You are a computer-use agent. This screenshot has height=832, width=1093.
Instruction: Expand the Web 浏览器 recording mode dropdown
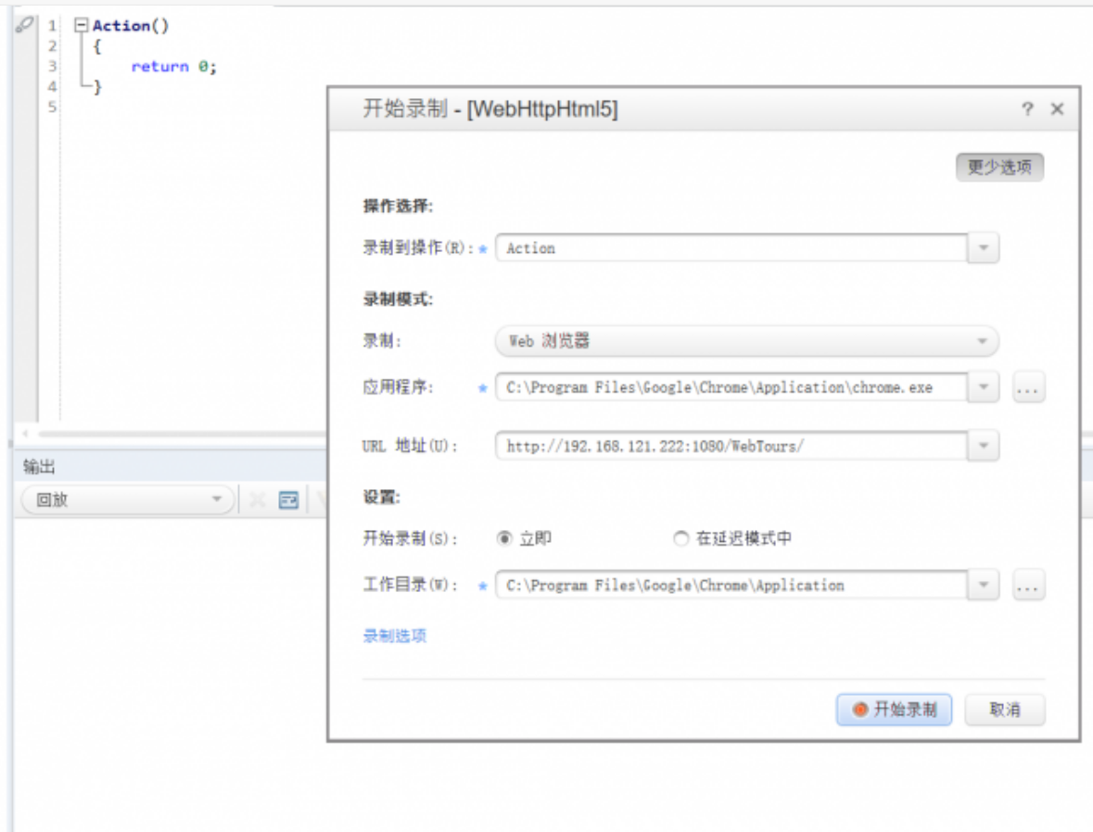click(x=982, y=341)
